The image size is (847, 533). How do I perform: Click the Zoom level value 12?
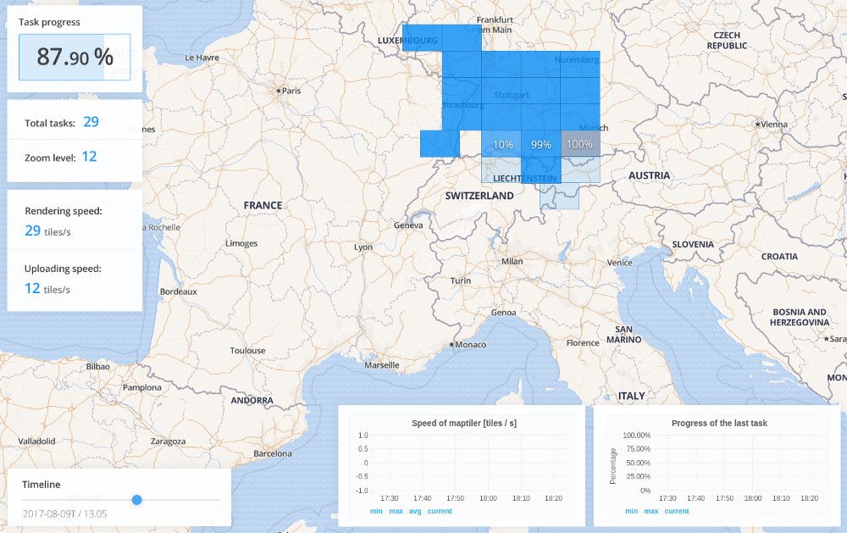click(x=89, y=157)
